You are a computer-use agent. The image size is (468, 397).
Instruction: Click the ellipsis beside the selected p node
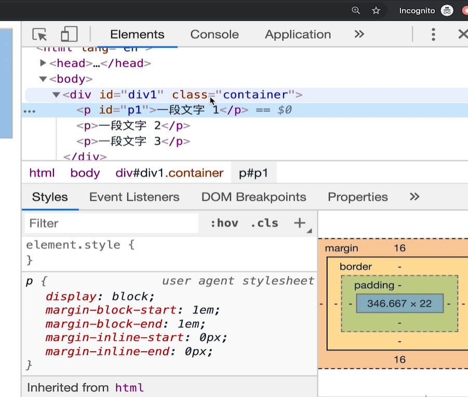[x=30, y=111]
